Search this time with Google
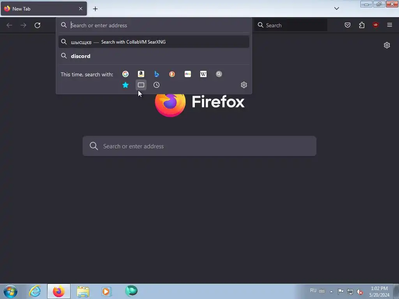The height and width of the screenshot is (299, 399). coord(125,74)
